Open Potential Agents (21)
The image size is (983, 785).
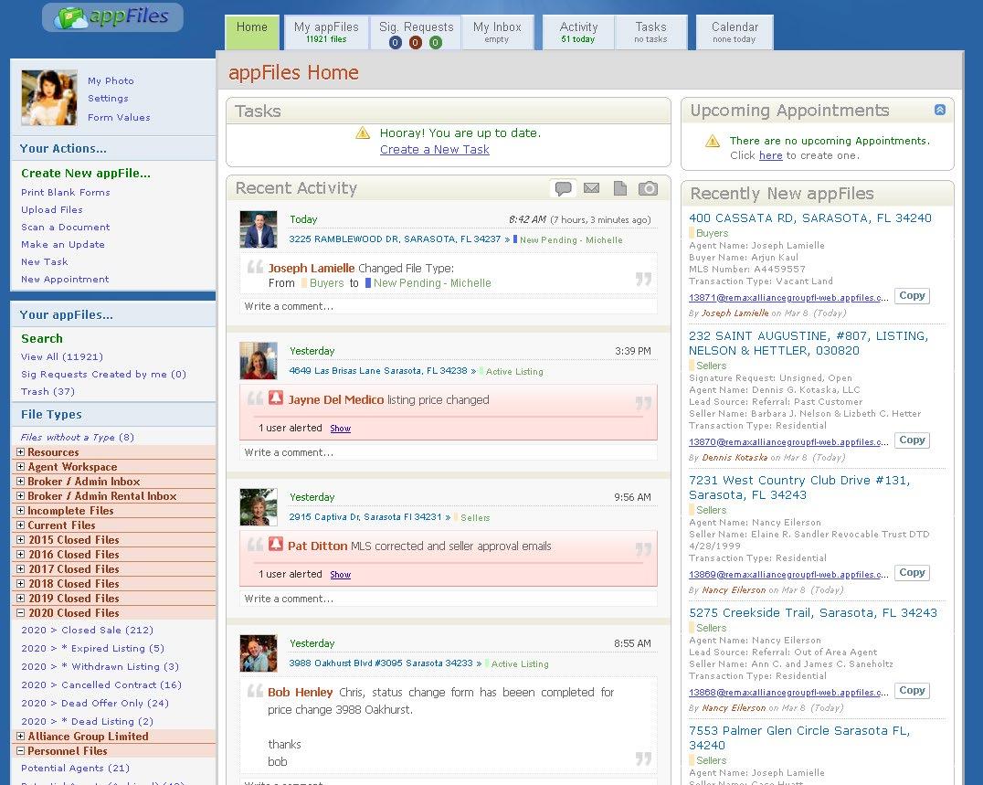pyautogui.click(x=75, y=768)
